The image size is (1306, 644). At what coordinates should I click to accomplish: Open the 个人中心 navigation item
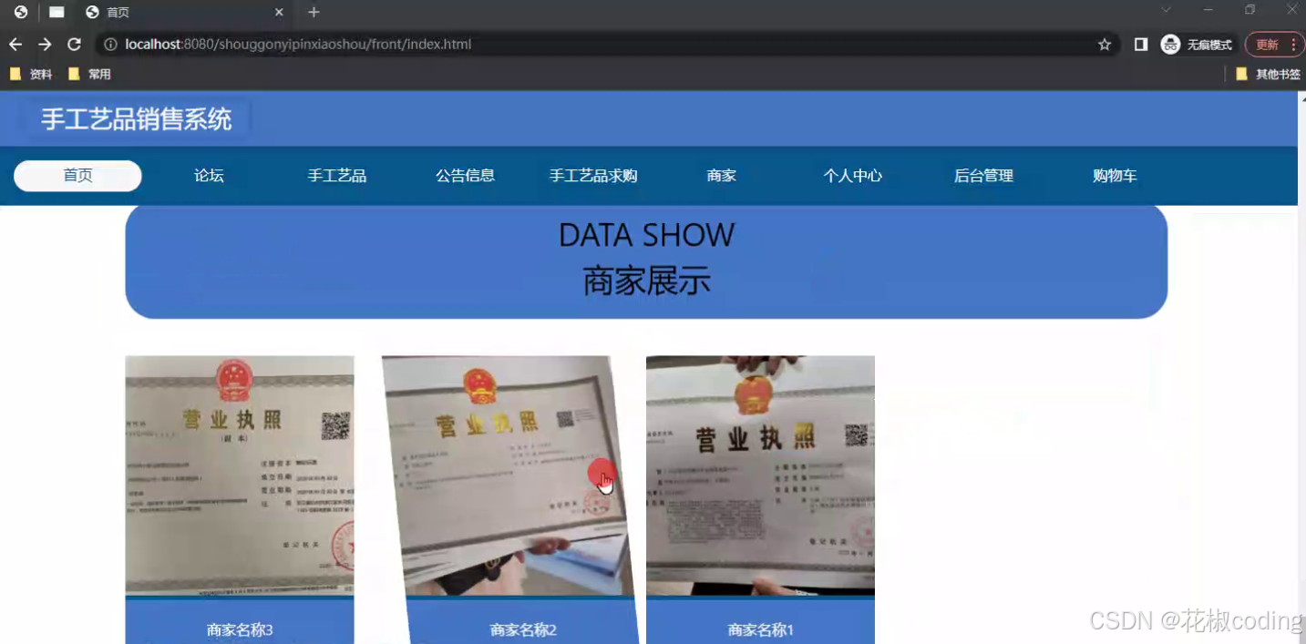pos(852,176)
